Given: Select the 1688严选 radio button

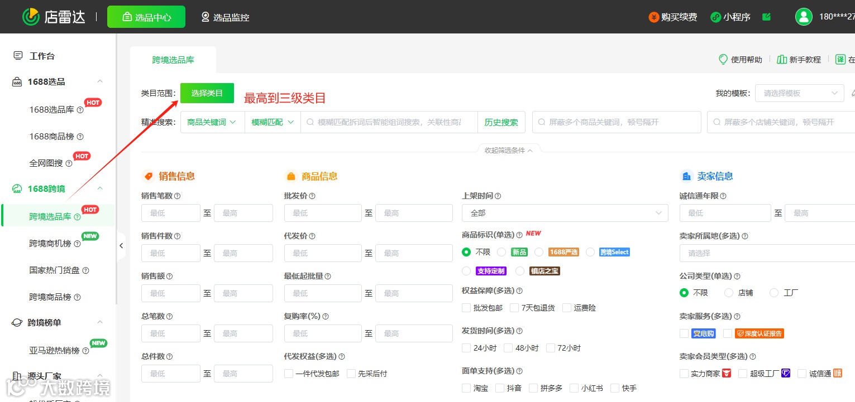Looking at the screenshot, I should (x=538, y=252).
